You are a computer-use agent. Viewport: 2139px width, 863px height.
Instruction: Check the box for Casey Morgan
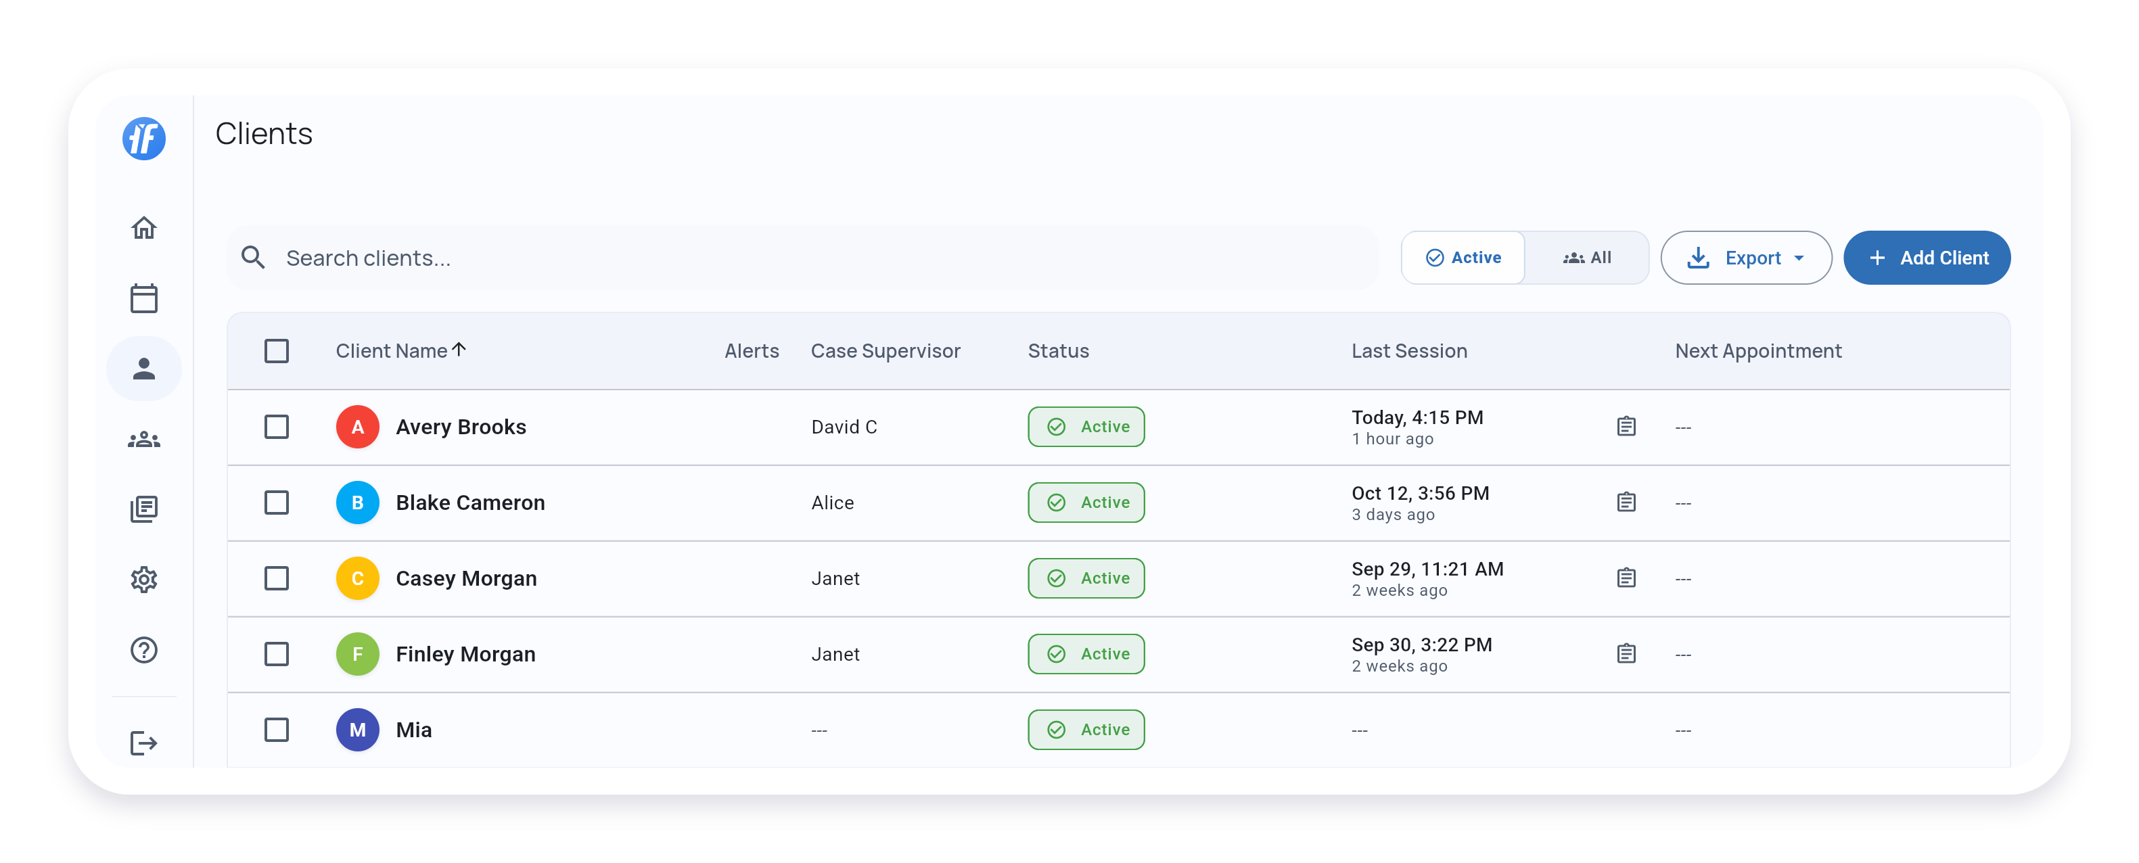click(x=277, y=578)
